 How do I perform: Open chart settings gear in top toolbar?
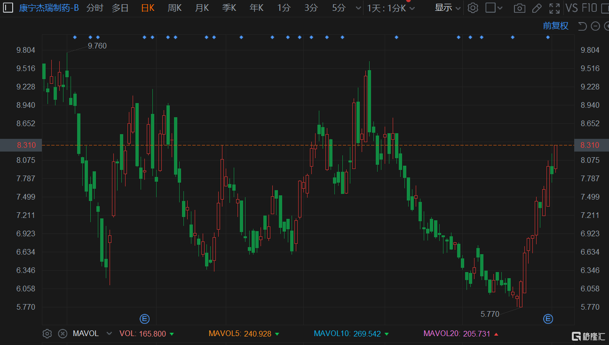(473, 8)
